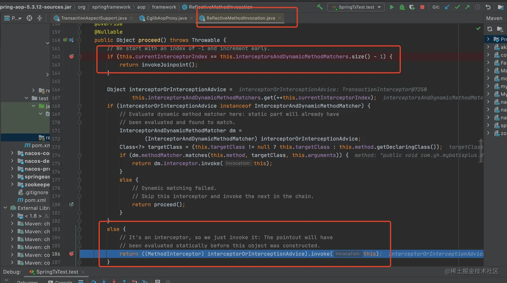Viewport: 507px width, 283px height.
Task: Click Evaluate Expression calculator icon
Action: (158, 281)
